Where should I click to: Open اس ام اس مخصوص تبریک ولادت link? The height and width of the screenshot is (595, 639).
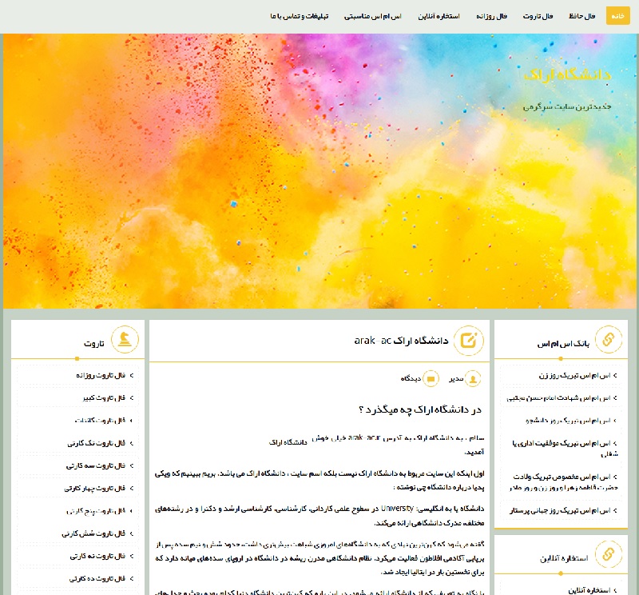pos(564,482)
